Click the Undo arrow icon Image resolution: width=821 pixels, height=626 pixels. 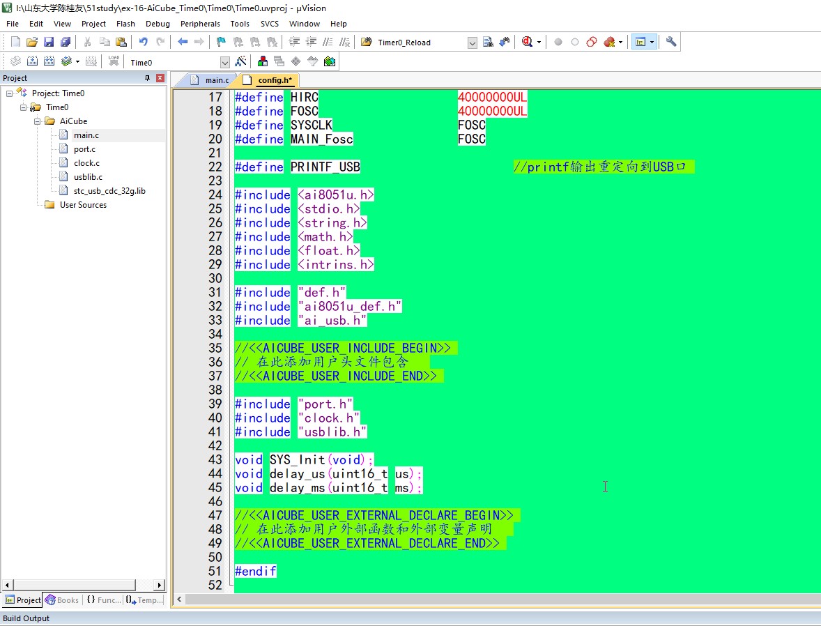[x=144, y=42]
